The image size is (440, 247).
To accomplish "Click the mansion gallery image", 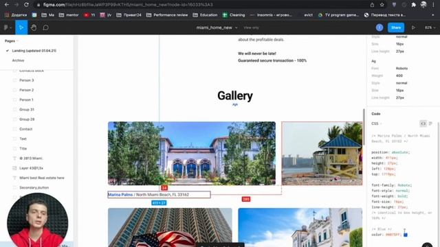I will click(192, 153).
